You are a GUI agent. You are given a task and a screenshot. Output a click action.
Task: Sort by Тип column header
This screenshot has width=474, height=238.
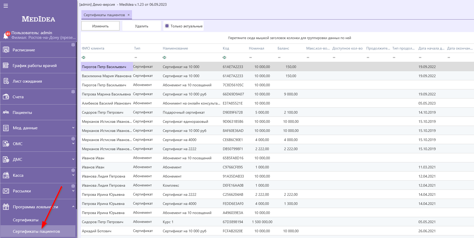coord(137,48)
